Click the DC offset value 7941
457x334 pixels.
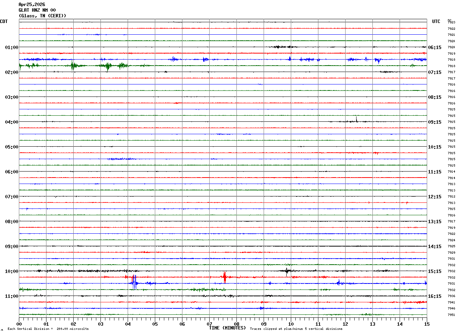point(451,302)
